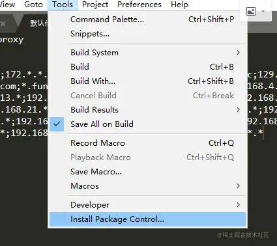Expand the Build System submenu arrow

tap(239, 53)
